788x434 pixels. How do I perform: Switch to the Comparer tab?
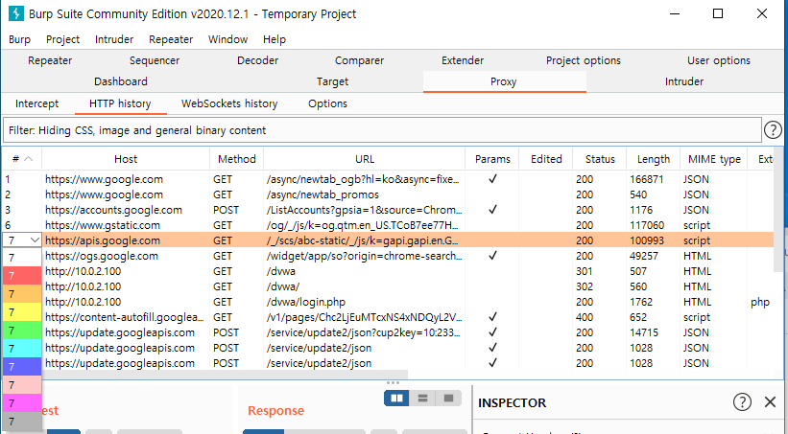(359, 60)
